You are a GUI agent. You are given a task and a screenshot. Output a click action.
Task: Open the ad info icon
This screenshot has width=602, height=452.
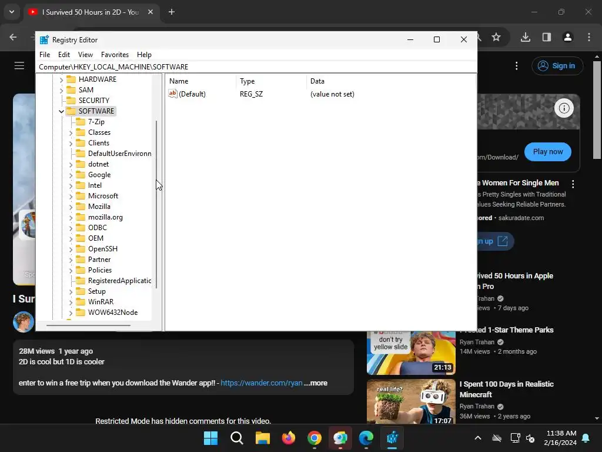[x=564, y=108]
